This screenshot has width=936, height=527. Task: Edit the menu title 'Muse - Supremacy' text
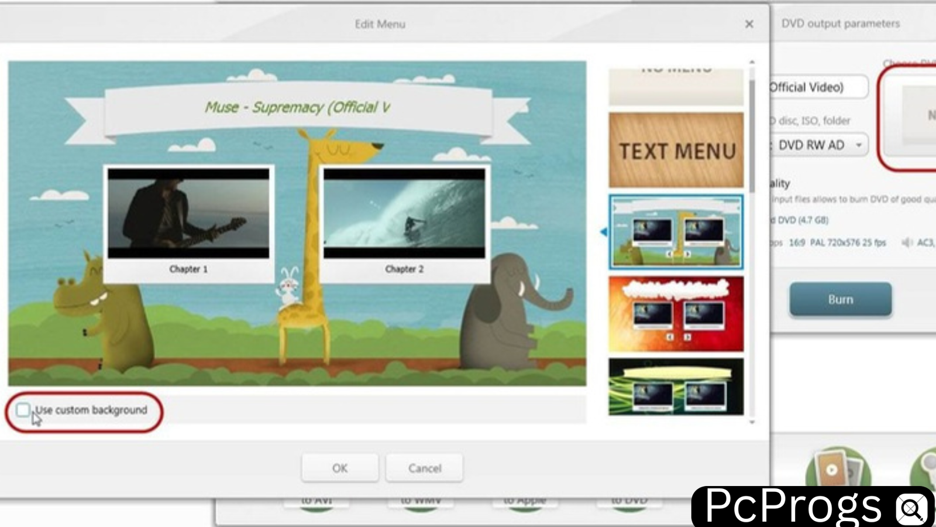[297, 107]
